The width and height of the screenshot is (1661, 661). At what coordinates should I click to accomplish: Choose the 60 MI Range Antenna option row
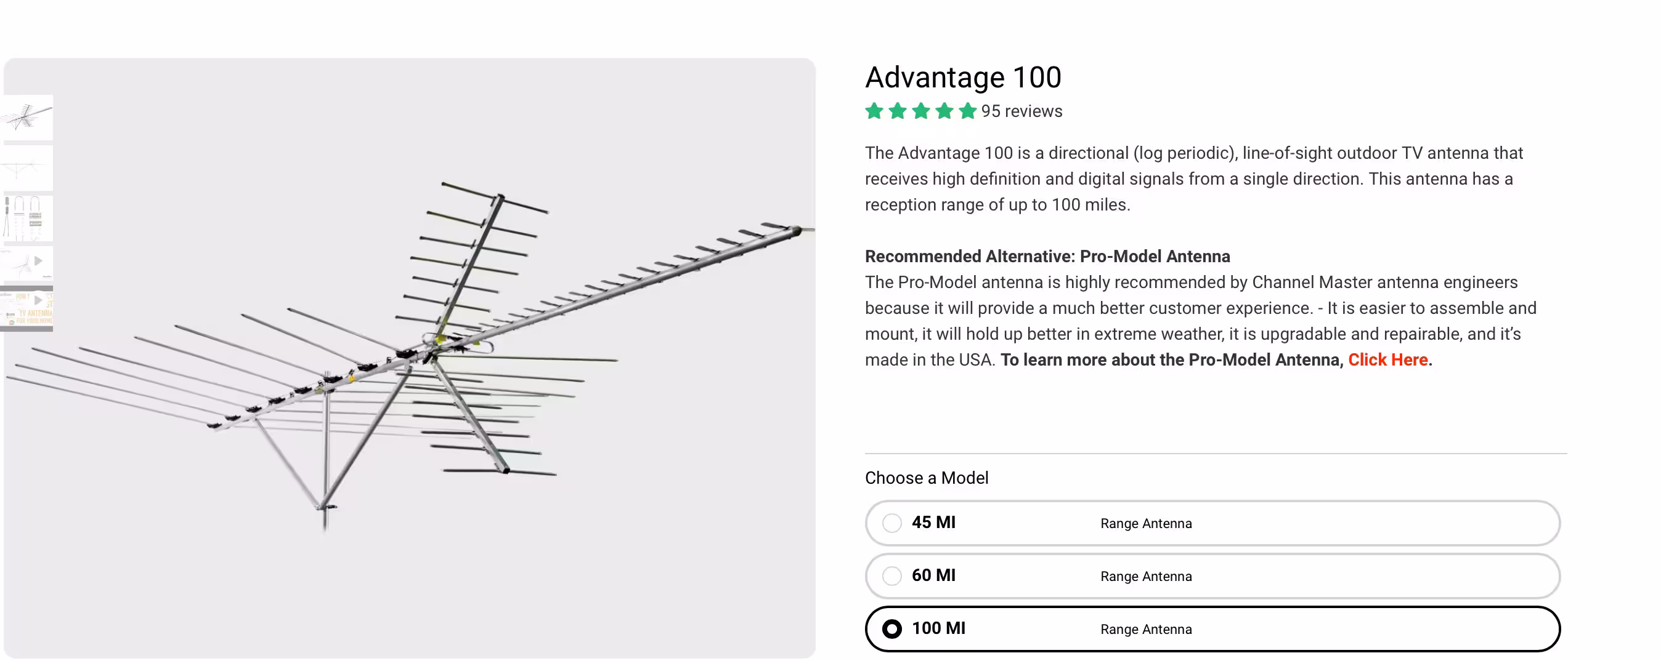coord(1212,575)
